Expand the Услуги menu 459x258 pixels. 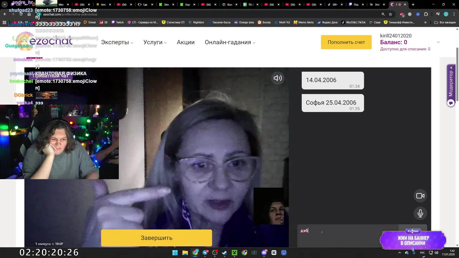[155, 42]
